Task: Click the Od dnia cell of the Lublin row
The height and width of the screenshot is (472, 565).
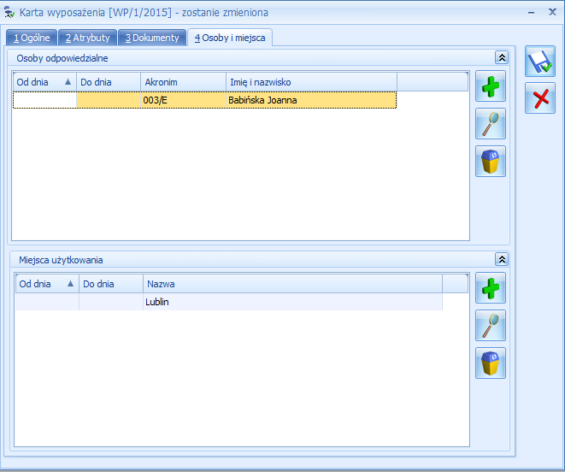Action: [47, 302]
